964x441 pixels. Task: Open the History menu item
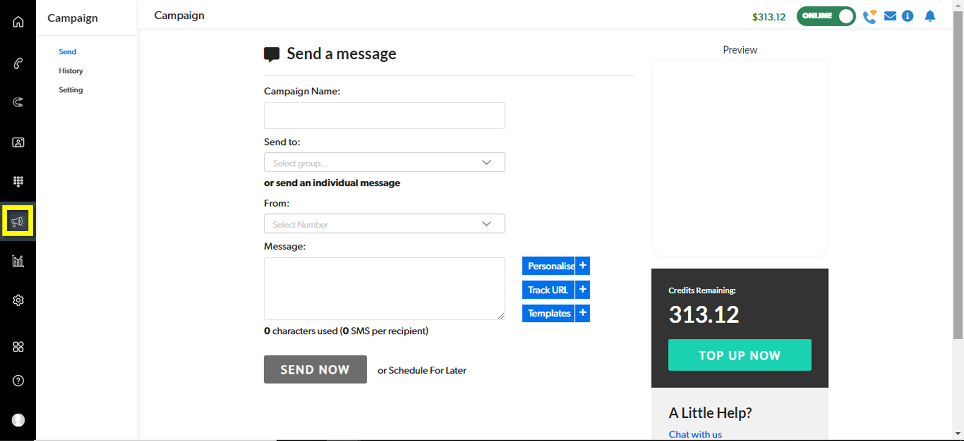(x=71, y=71)
